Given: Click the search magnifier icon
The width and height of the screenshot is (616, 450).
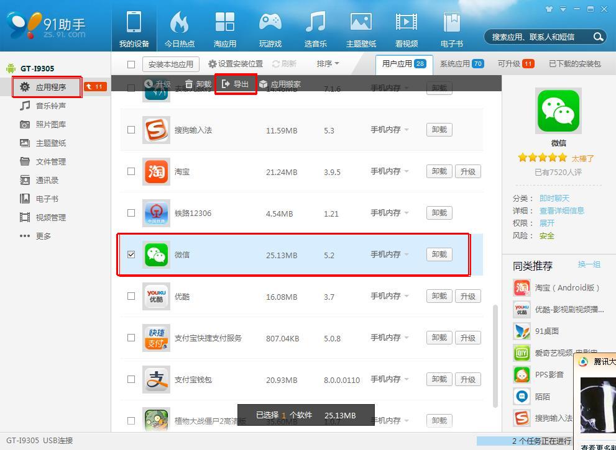Looking at the screenshot, I should pos(598,37).
